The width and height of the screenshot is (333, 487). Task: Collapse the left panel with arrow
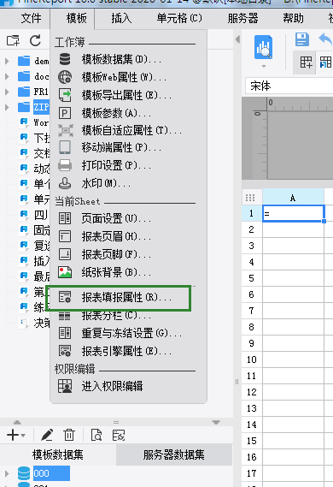pyautogui.click(x=237, y=39)
